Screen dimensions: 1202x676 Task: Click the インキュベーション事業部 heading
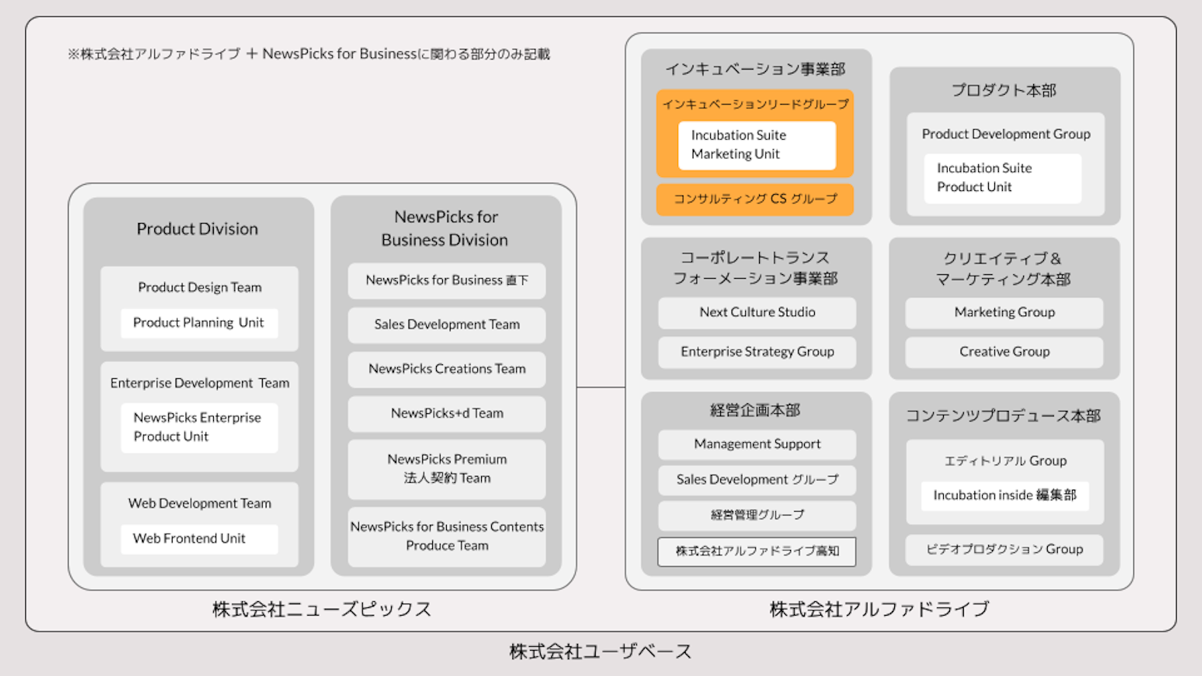pos(755,70)
